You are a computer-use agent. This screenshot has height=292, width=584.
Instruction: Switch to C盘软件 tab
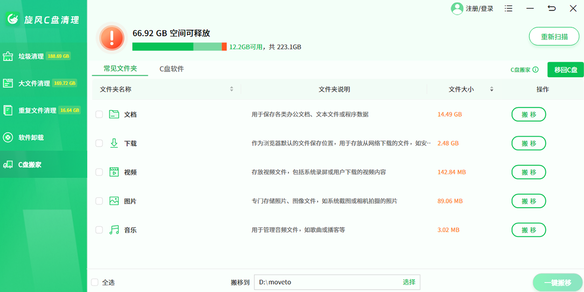pyautogui.click(x=172, y=69)
